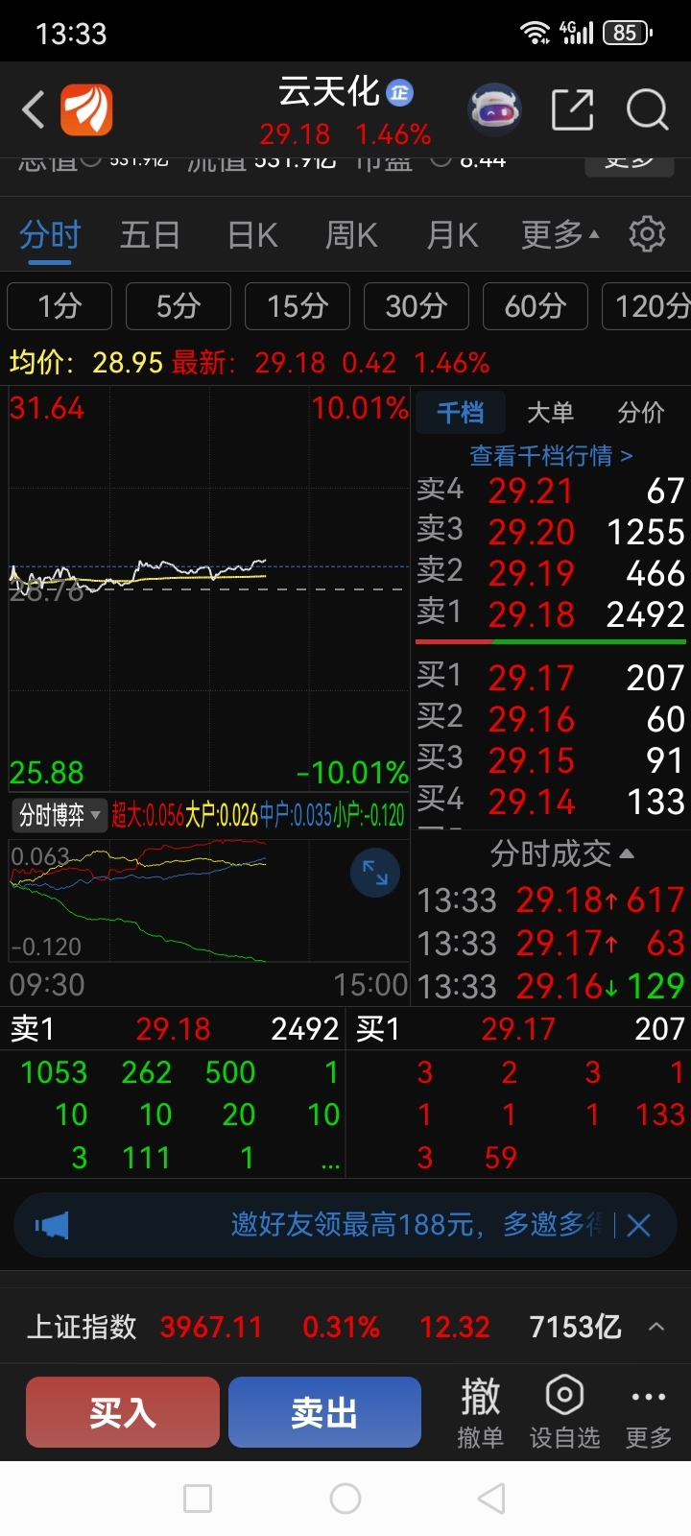
Task: Switch to the 周K chart tab
Action: [x=351, y=235]
